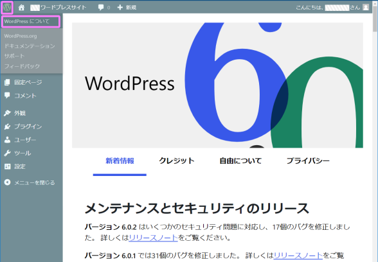Click メニューを閉じる to collapse the sidebar

point(35,182)
